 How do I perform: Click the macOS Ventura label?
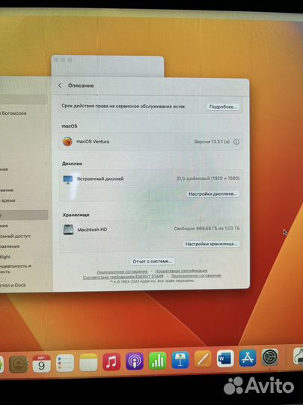(x=93, y=142)
